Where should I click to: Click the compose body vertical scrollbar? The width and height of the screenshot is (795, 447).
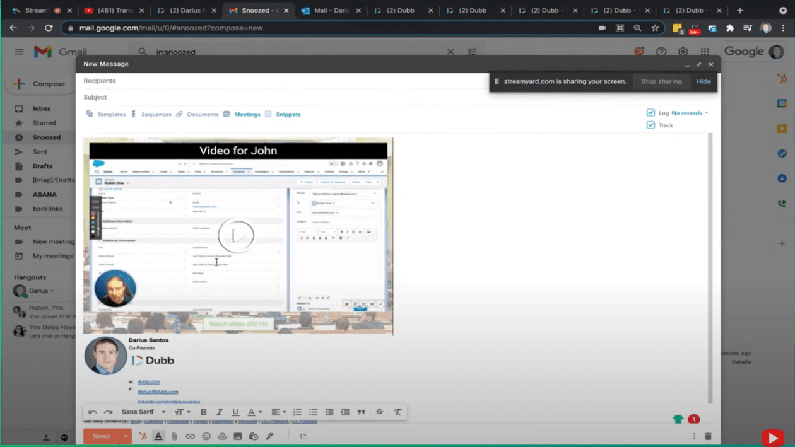710,268
